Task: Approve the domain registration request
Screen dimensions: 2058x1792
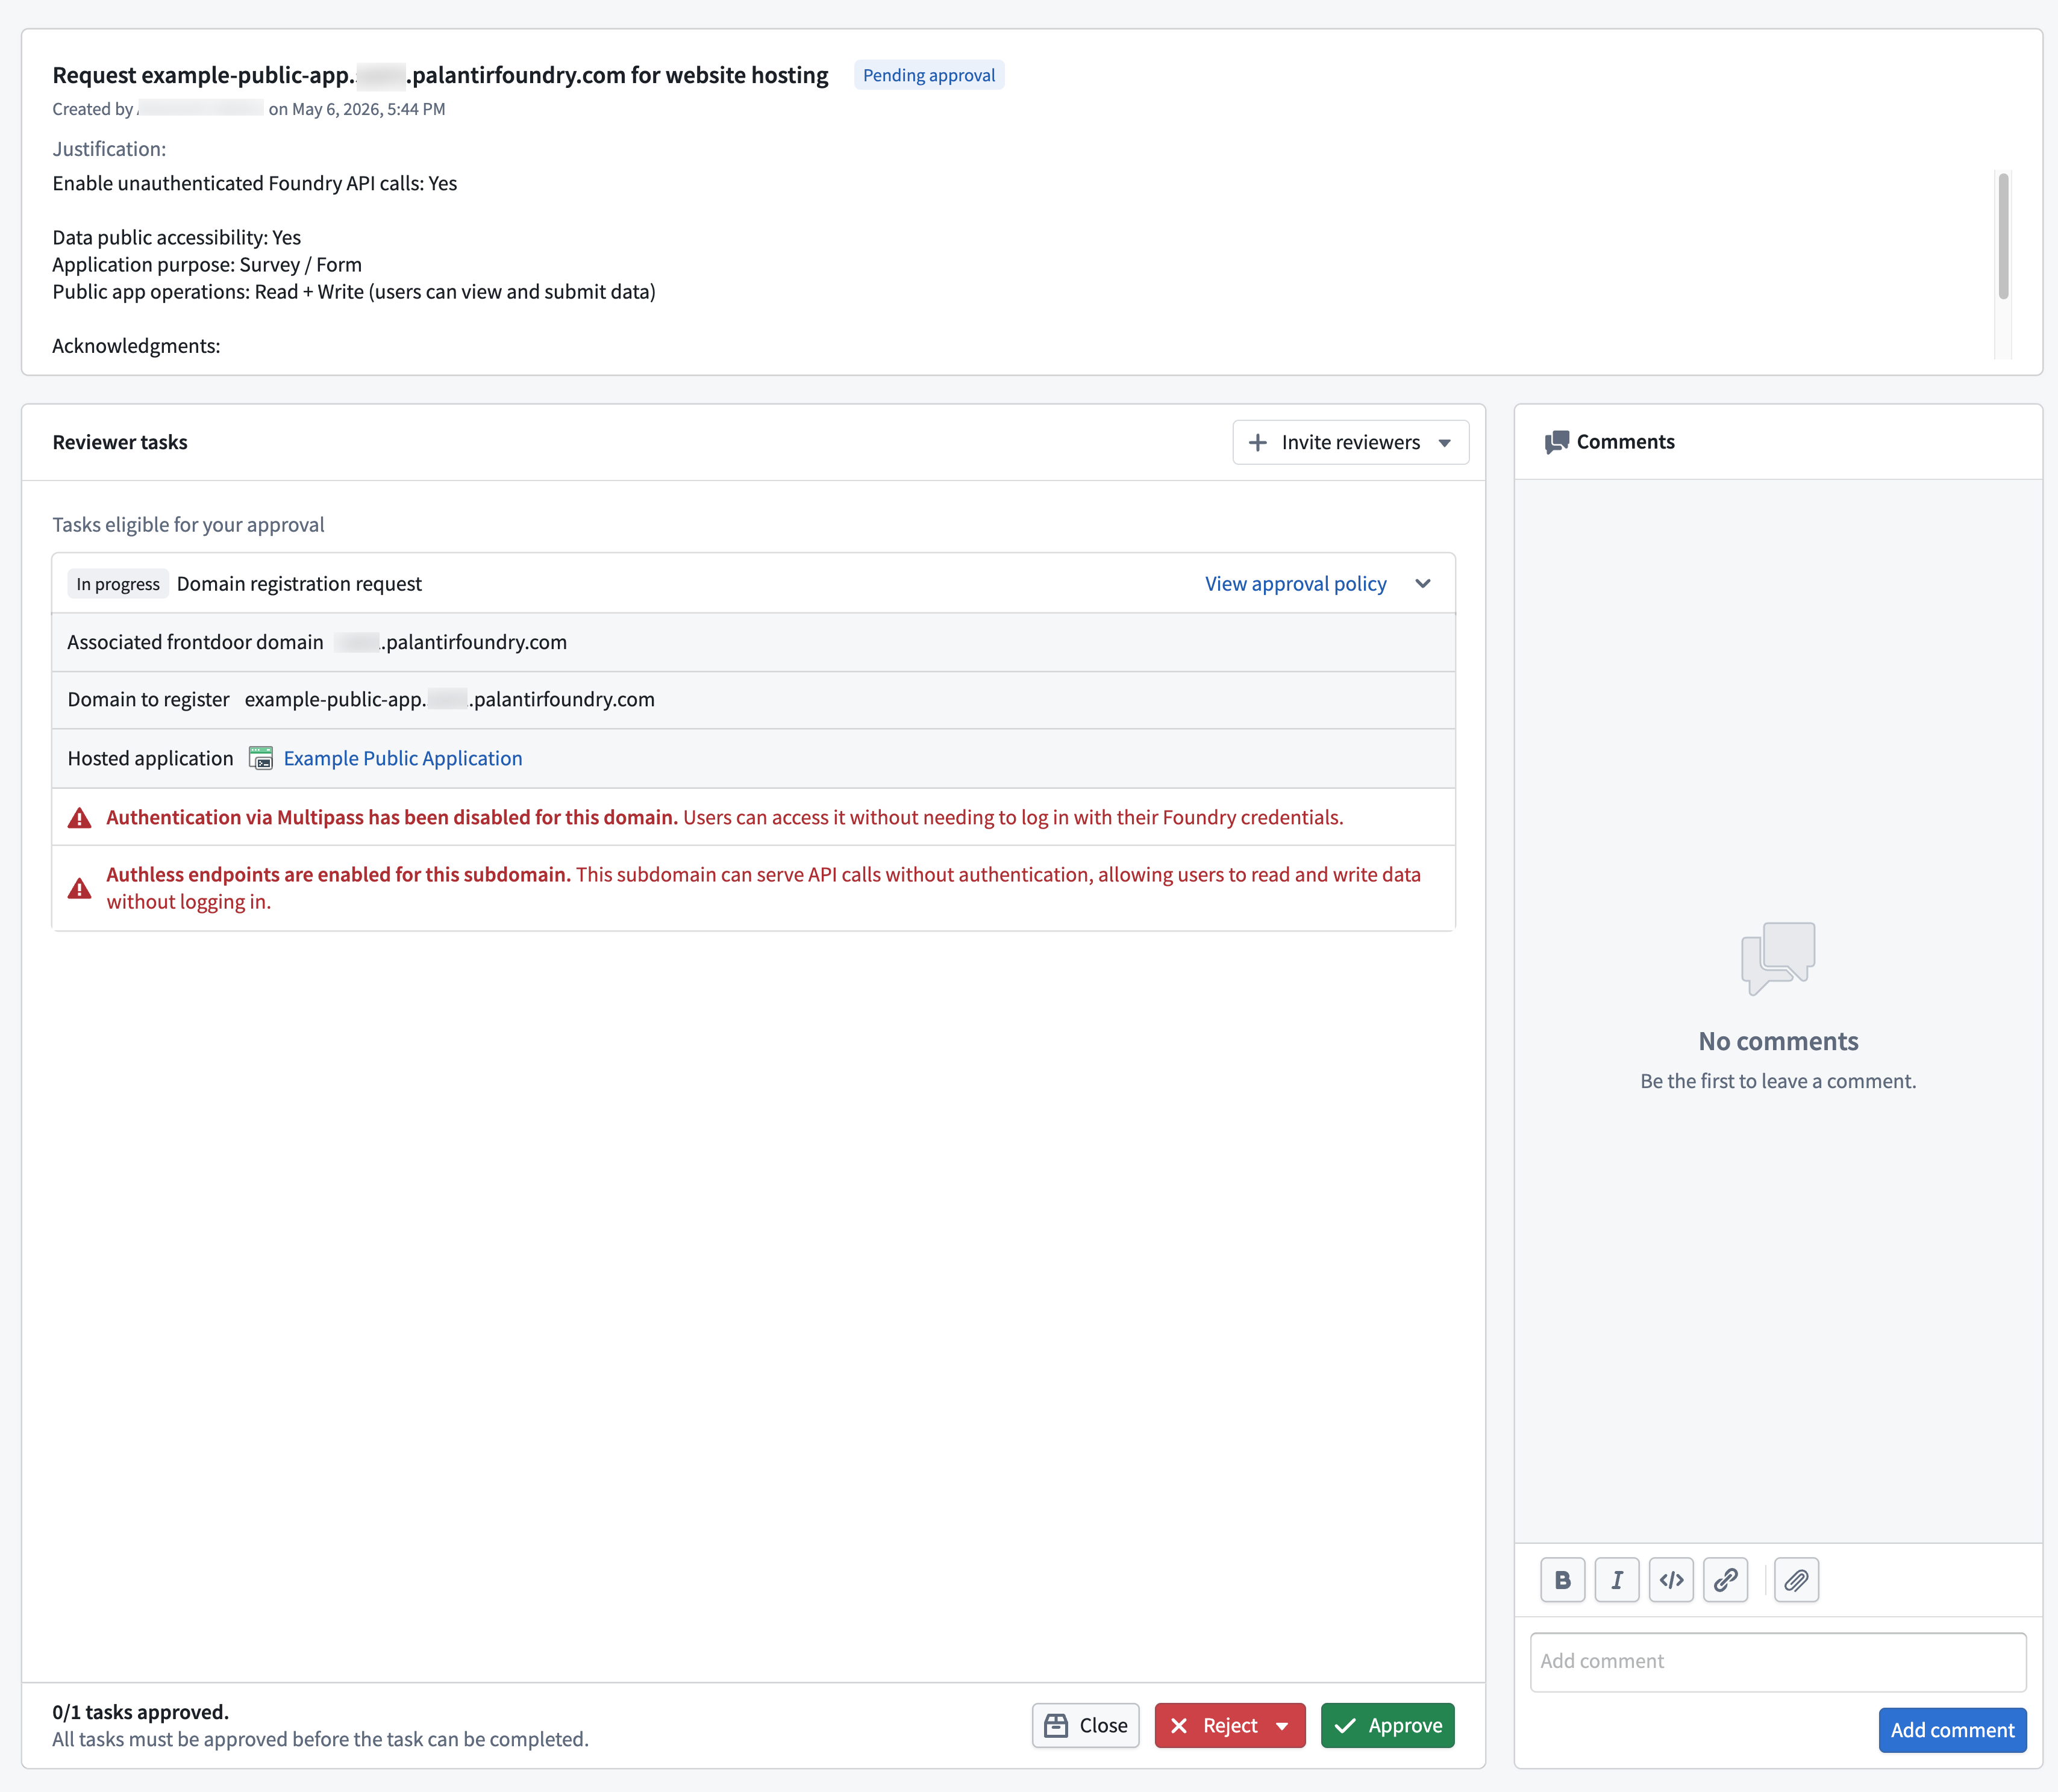Action: click(x=1387, y=1726)
